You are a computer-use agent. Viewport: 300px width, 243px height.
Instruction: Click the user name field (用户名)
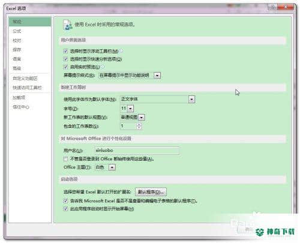tap(137, 151)
